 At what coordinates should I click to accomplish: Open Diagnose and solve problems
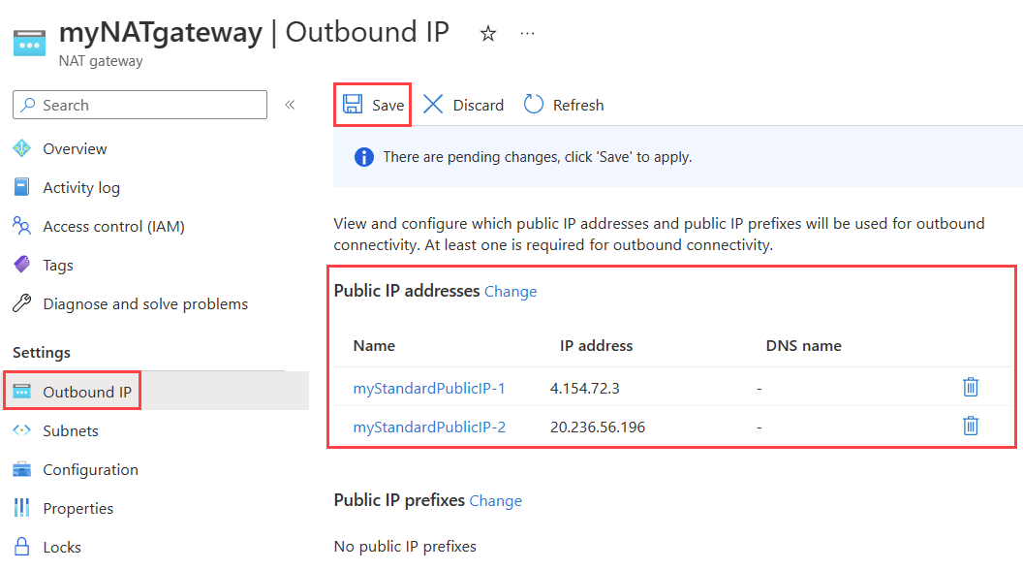[x=145, y=303]
